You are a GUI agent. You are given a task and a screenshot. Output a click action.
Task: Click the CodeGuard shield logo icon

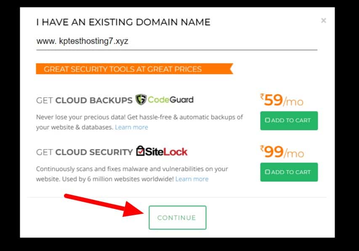[x=141, y=100]
